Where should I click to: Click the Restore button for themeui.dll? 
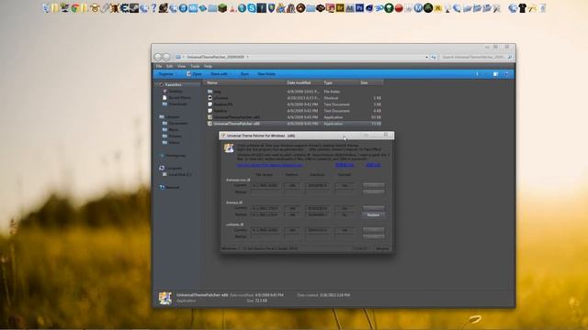click(373, 214)
